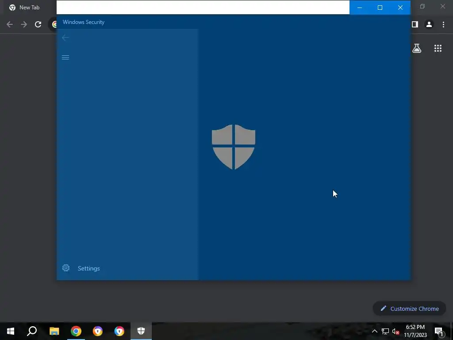Click the back arrow in Windows Security
Screen dimensions: 453x340
tap(65, 38)
